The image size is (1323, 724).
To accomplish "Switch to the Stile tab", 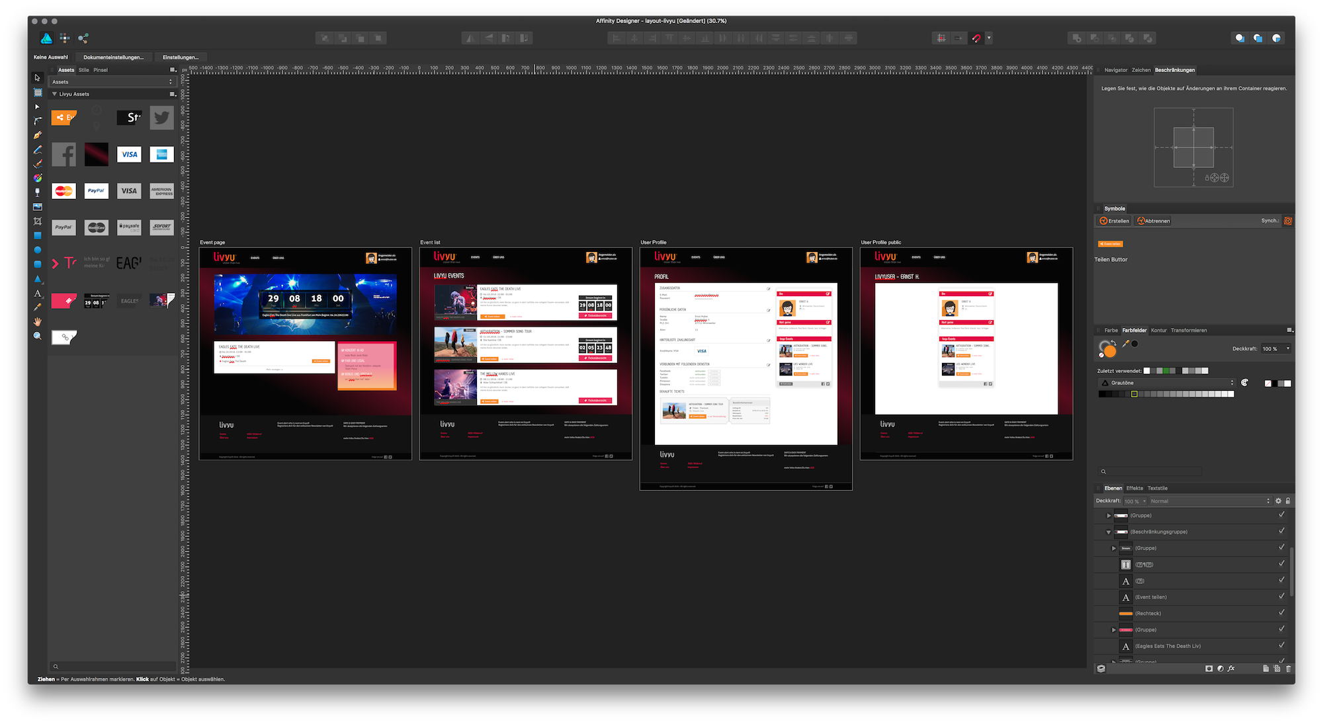I will pyautogui.click(x=83, y=70).
